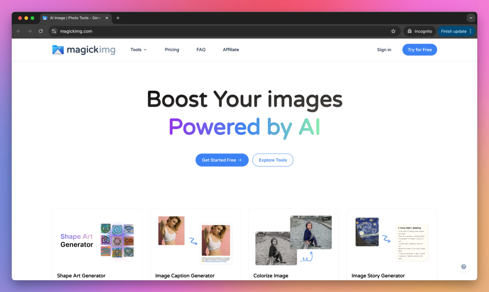Screen dimensions: 489x292
Task: Click the browser reload icon
Action: (x=41, y=31)
